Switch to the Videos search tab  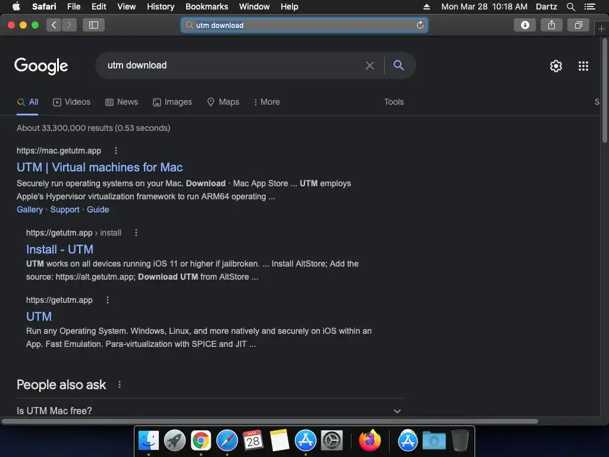(x=72, y=102)
